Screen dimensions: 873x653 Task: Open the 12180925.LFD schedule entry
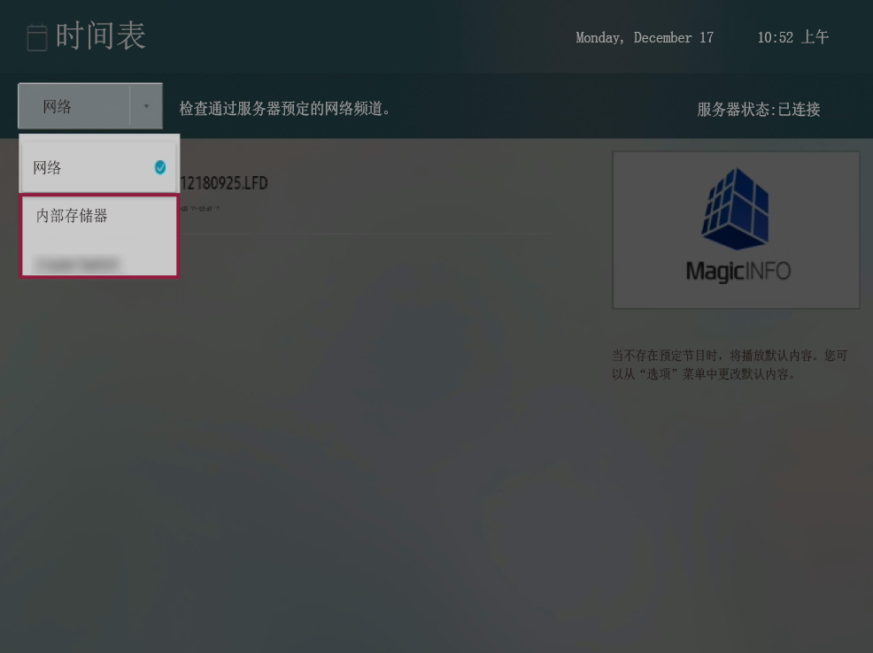(224, 183)
